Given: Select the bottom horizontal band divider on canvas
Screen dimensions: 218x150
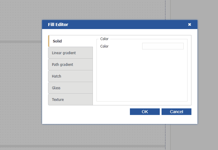Looking at the screenshot, I should click(x=21, y=146).
